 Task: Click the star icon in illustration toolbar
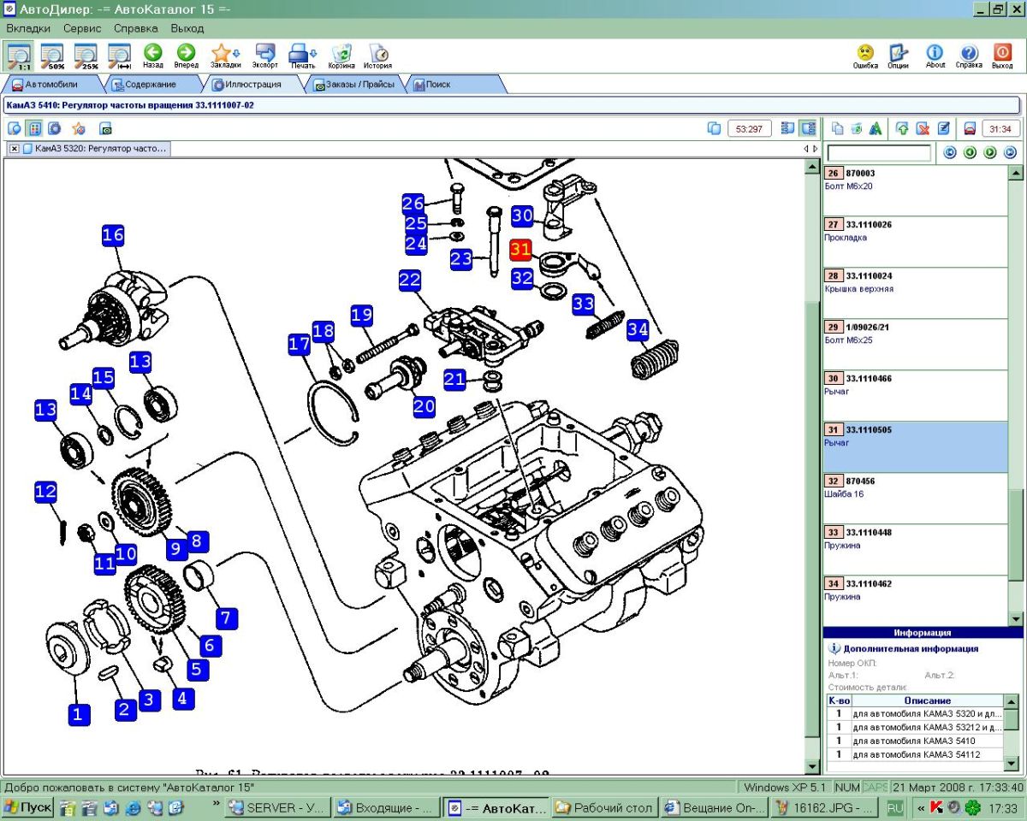tap(79, 128)
